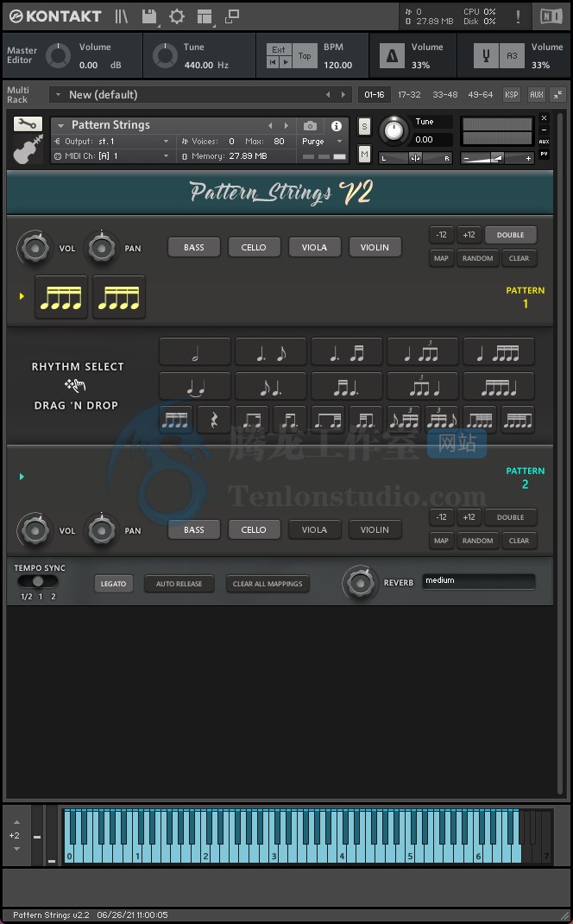
Task: Switch to rack page 49-64
Action: pos(481,94)
